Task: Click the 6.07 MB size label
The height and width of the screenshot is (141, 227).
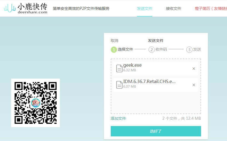Action: click(130, 86)
